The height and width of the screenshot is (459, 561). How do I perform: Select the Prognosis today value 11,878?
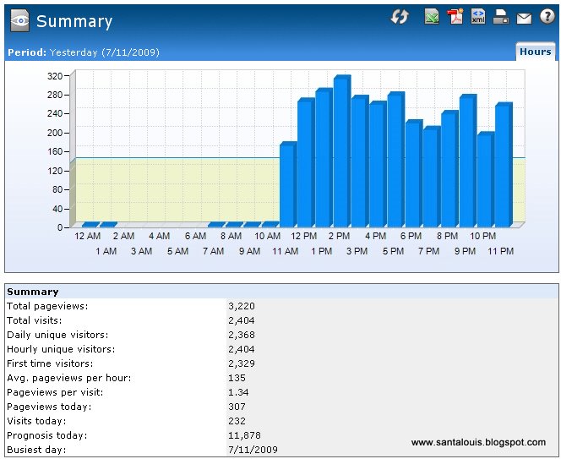click(x=244, y=435)
